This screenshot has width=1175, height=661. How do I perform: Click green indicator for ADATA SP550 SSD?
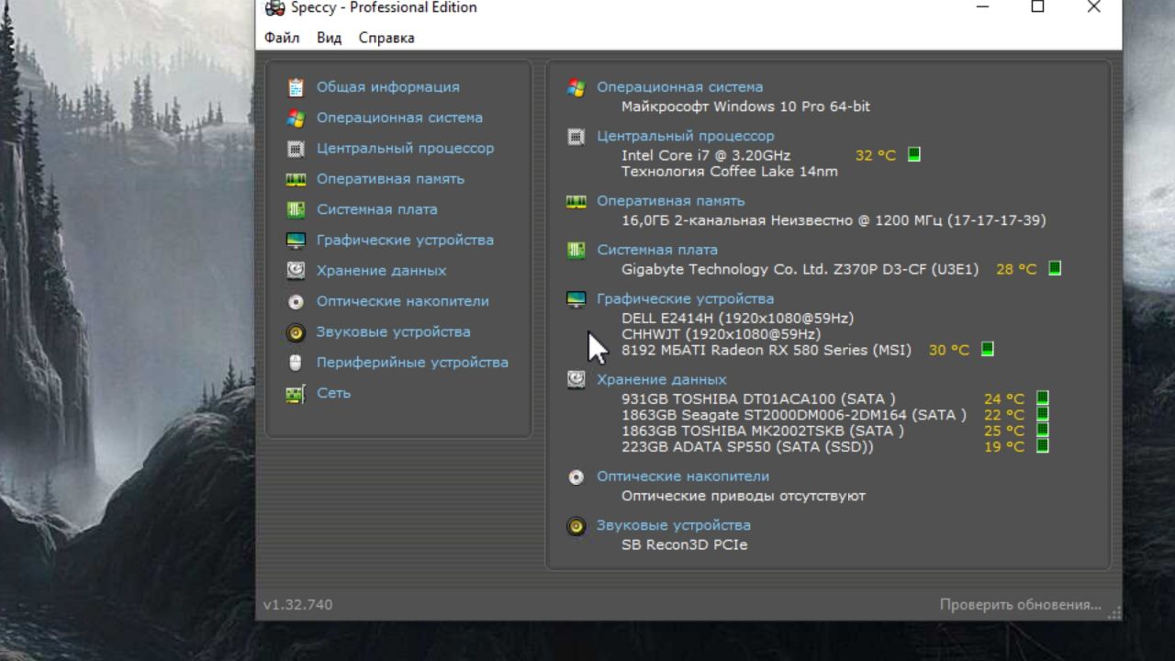pyautogui.click(x=1043, y=446)
